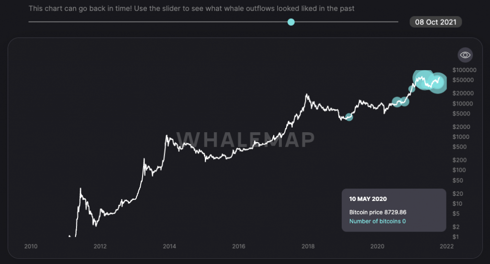The height and width of the screenshot is (264, 490).
Task: Select the large whale bubble at late 2021
Action: [437, 83]
